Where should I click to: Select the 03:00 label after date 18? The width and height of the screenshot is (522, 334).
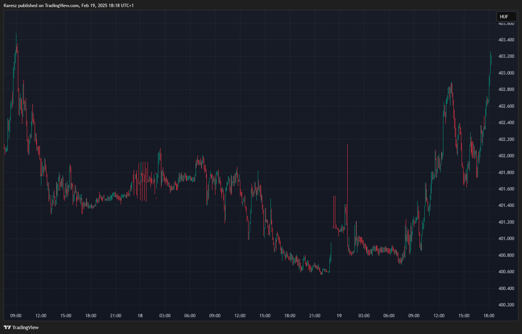pyautogui.click(x=165, y=316)
